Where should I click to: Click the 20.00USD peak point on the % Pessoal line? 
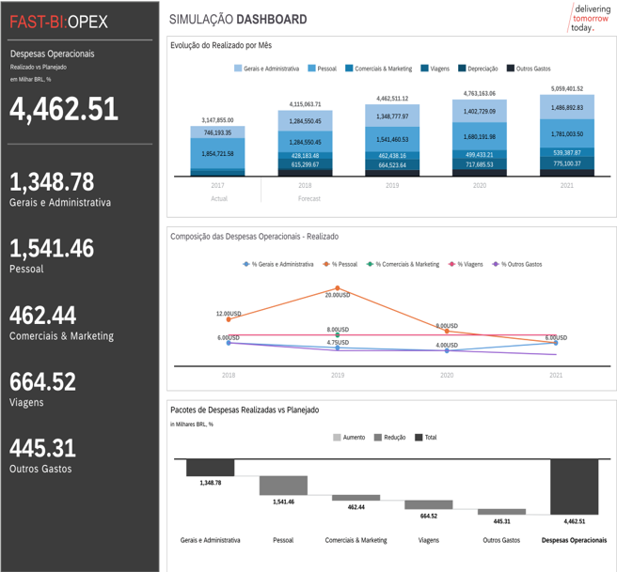coord(338,288)
